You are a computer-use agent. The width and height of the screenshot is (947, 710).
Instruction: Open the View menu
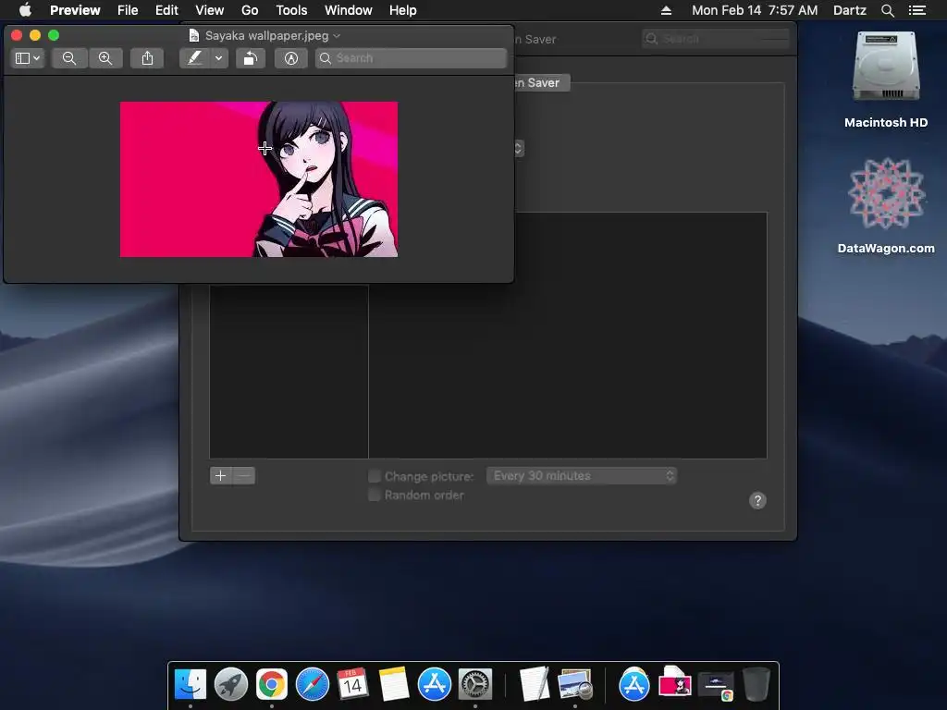(210, 10)
